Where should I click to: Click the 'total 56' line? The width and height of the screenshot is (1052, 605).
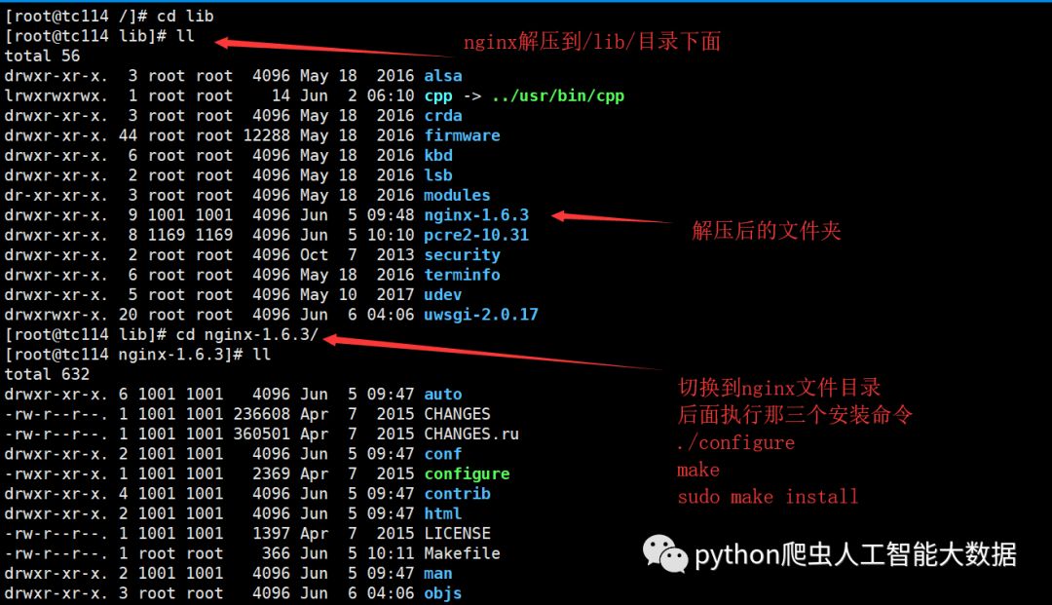(x=42, y=56)
